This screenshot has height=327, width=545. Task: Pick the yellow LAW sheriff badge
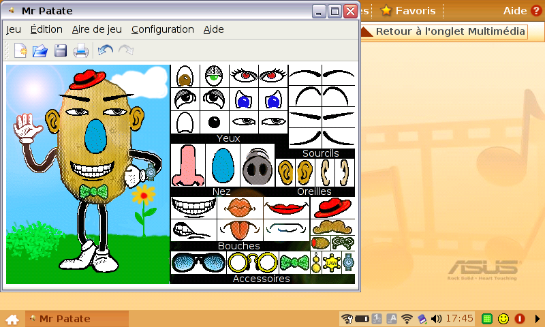332,263
